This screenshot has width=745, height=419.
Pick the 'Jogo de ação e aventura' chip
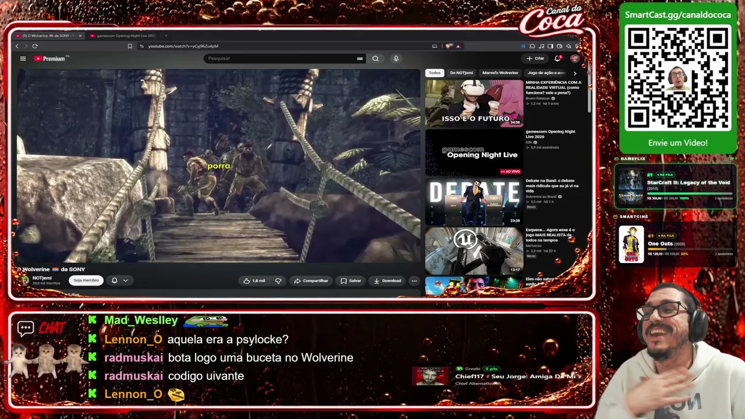(546, 73)
